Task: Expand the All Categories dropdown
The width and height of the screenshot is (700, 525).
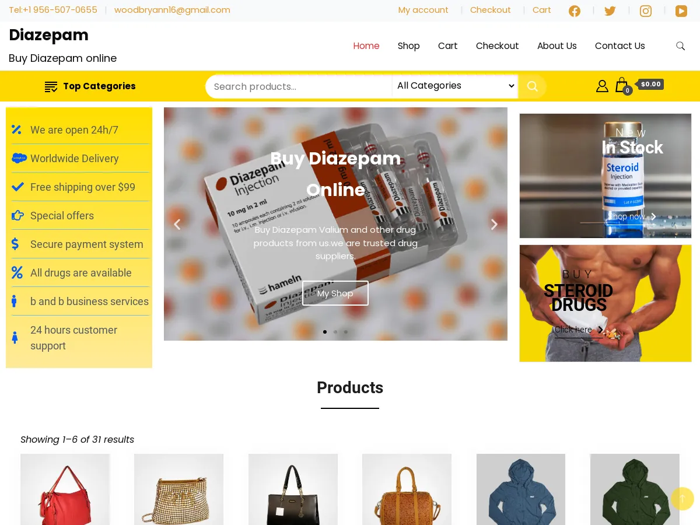Action: click(x=455, y=86)
